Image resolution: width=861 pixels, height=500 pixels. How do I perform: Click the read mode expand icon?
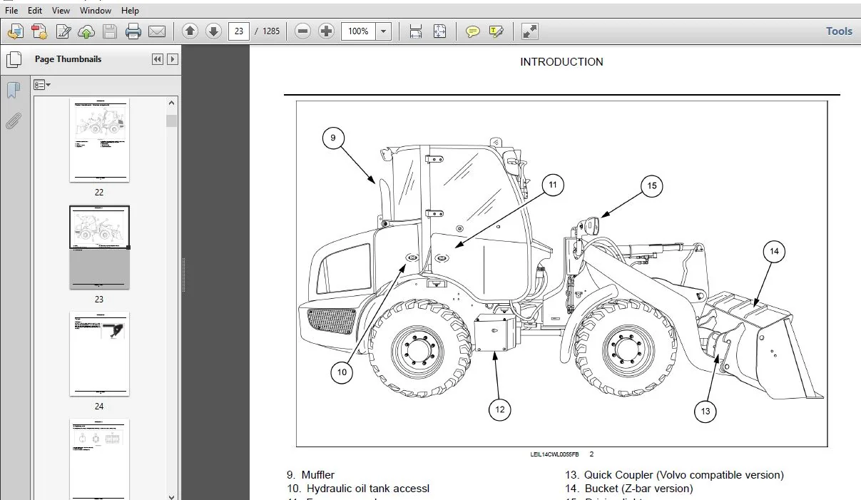[x=529, y=31]
